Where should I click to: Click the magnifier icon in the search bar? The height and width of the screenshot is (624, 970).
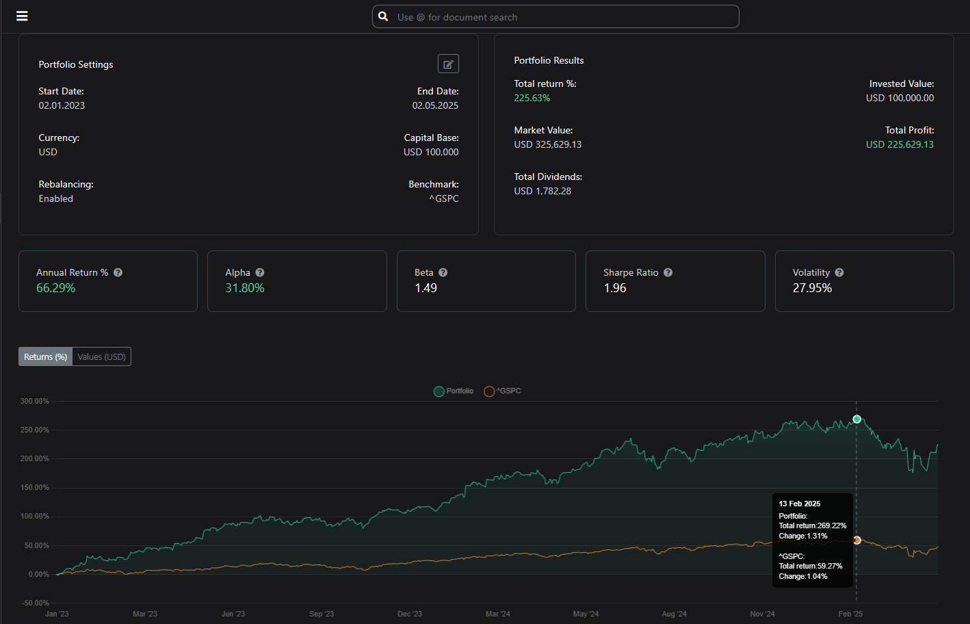(383, 16)
